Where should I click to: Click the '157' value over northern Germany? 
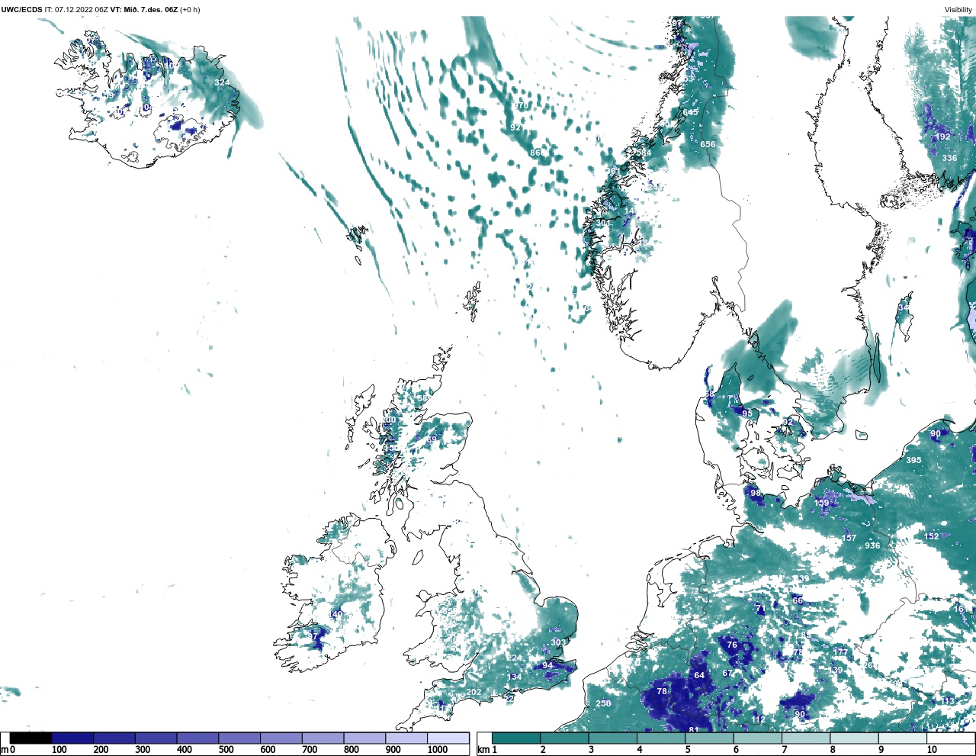click(x=849, y=538)
